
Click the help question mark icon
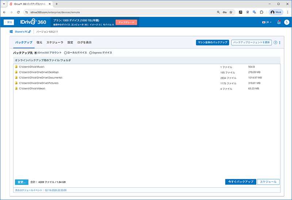tap(275, 42)
